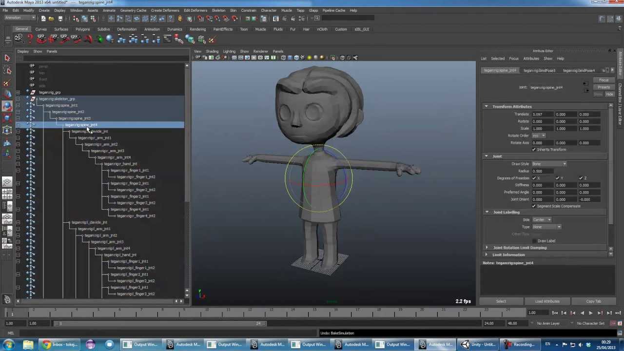624x351 pixels.
Task: Toggle the Inherits Transform checkbox
Action: pyautogui.click(x=534, y=150)
